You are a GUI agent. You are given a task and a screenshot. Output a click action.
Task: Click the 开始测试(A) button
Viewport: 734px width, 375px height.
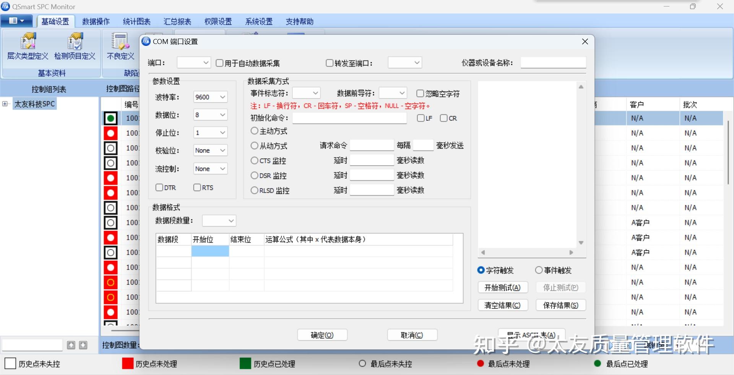pyautogui.click(x=503, y=287)
